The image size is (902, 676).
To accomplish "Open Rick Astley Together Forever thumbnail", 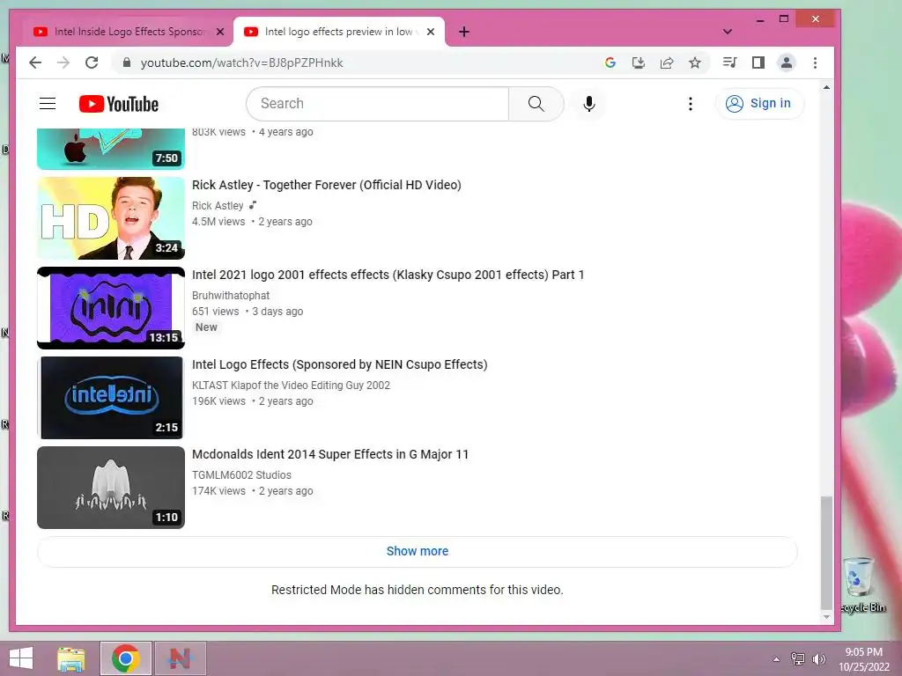I will pyautogui.click(x=111, y=218).
